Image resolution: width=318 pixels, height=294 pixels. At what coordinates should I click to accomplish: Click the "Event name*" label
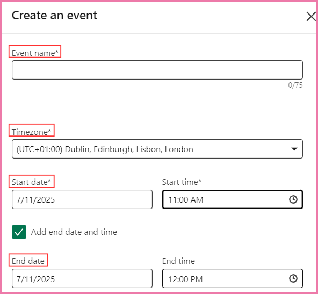click(35, 53)
